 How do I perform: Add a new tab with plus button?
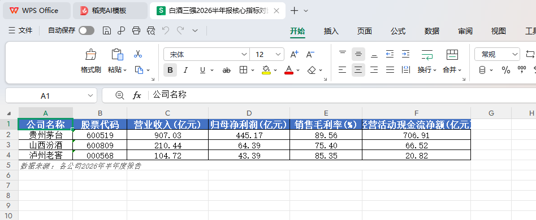point(294,11)
